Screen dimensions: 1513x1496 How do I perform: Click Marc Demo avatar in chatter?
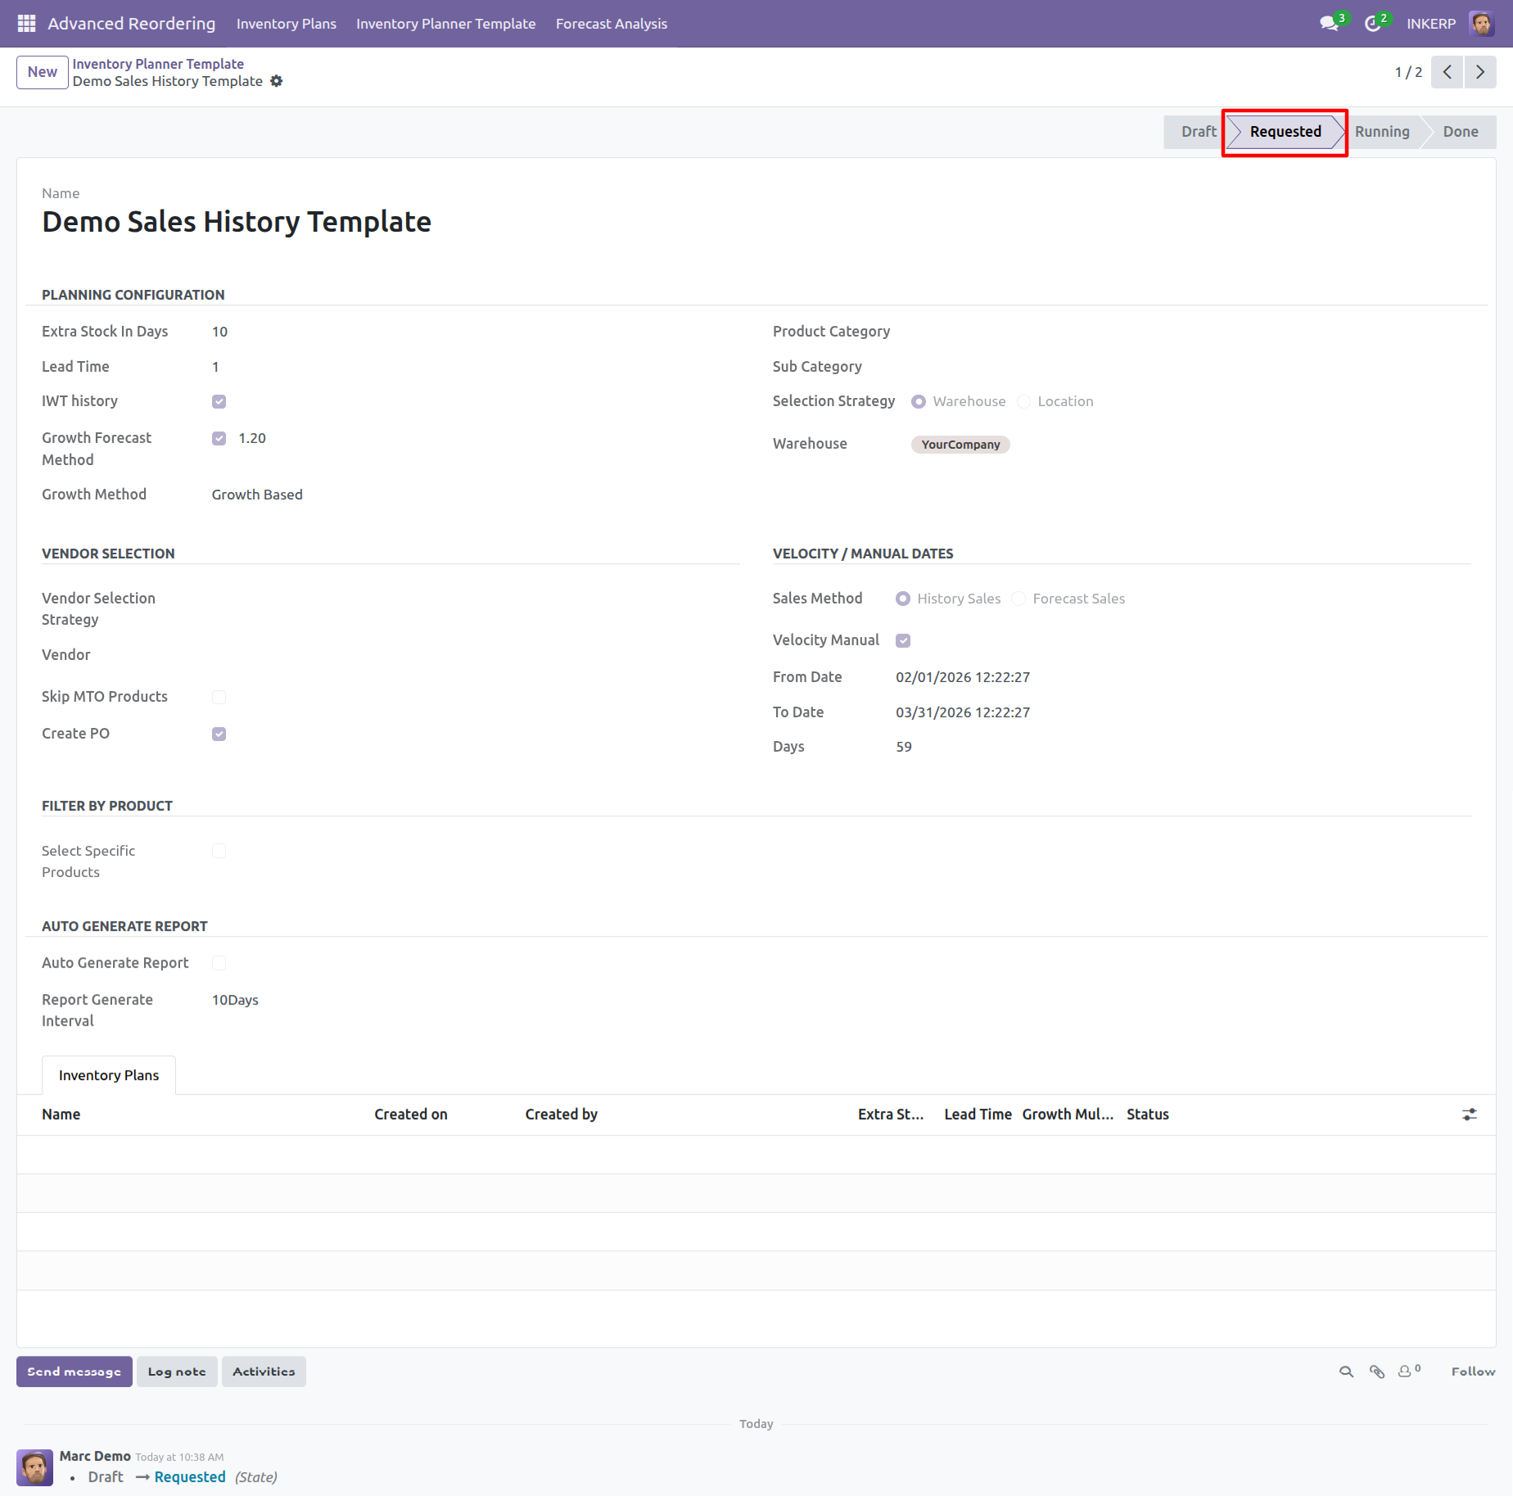[x=35, y=1467]
